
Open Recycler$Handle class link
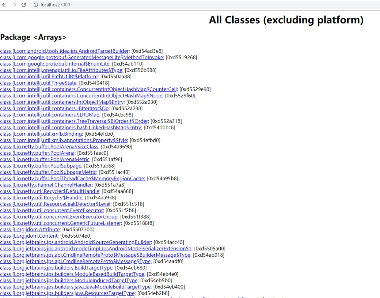point(42,198)
